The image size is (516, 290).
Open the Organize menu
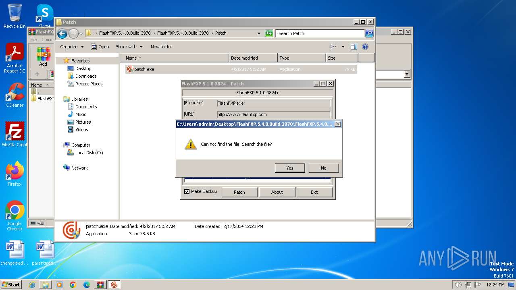coord(72,47)
